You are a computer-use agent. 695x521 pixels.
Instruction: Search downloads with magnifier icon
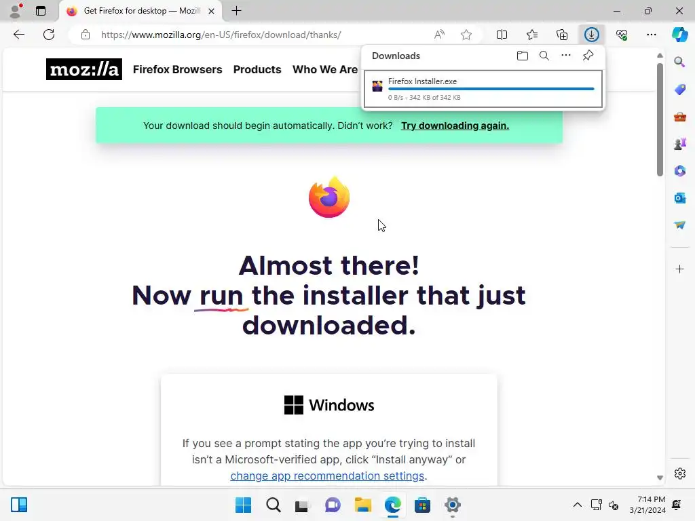(544, 56)
